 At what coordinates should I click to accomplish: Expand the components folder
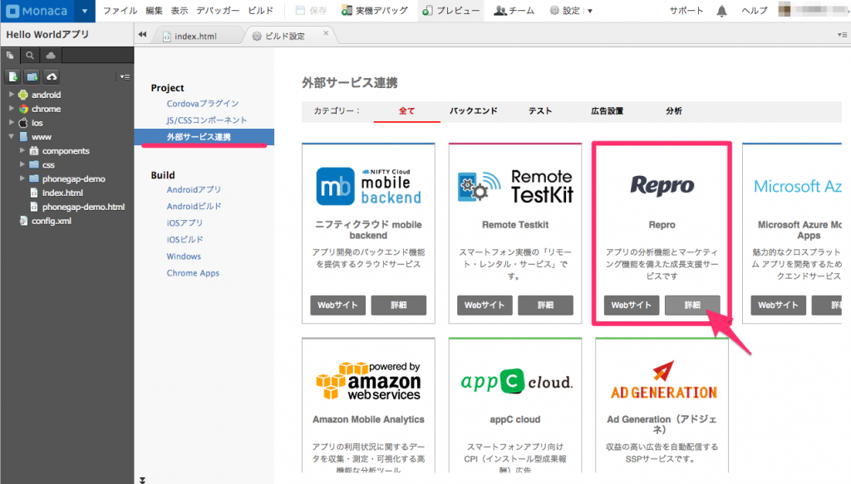tap(22, 150)
